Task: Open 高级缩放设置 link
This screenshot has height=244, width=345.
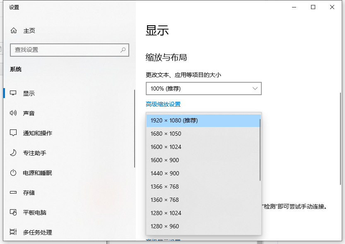Action: [x=163, y=104]
